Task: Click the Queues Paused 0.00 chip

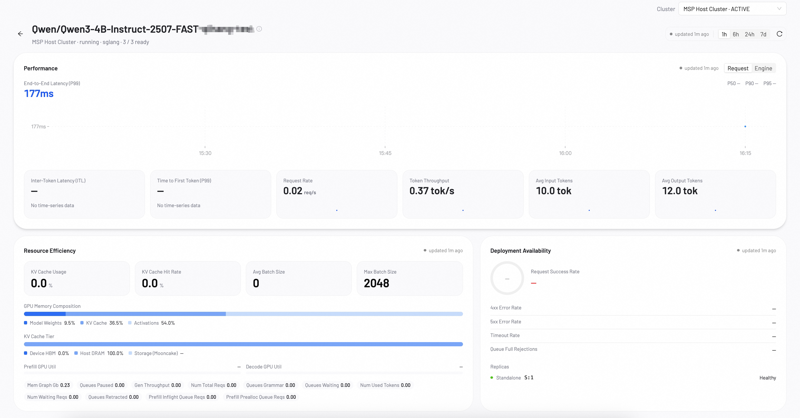Action: click(x=102, y=385)
